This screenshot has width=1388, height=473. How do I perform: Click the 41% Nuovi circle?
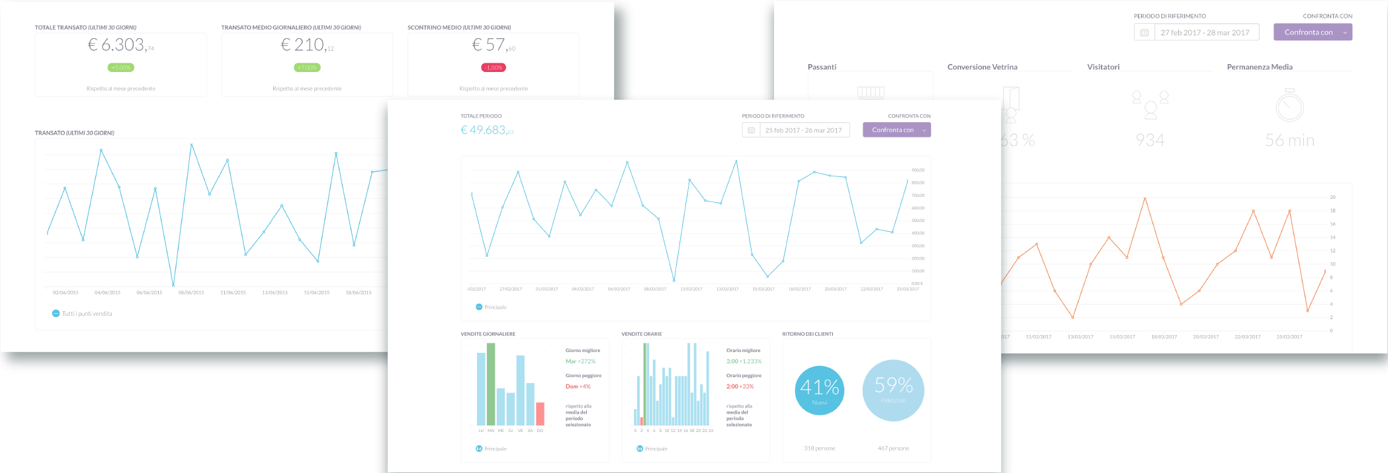(x=819, y=390)
